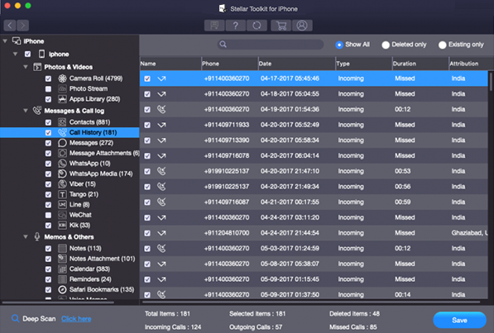Image resolution: width=494 pixels, height=333 pixels.
Task: Uncheck checkbox for 04-20-2017 21:47:10 call
Action: pos(147,172)
